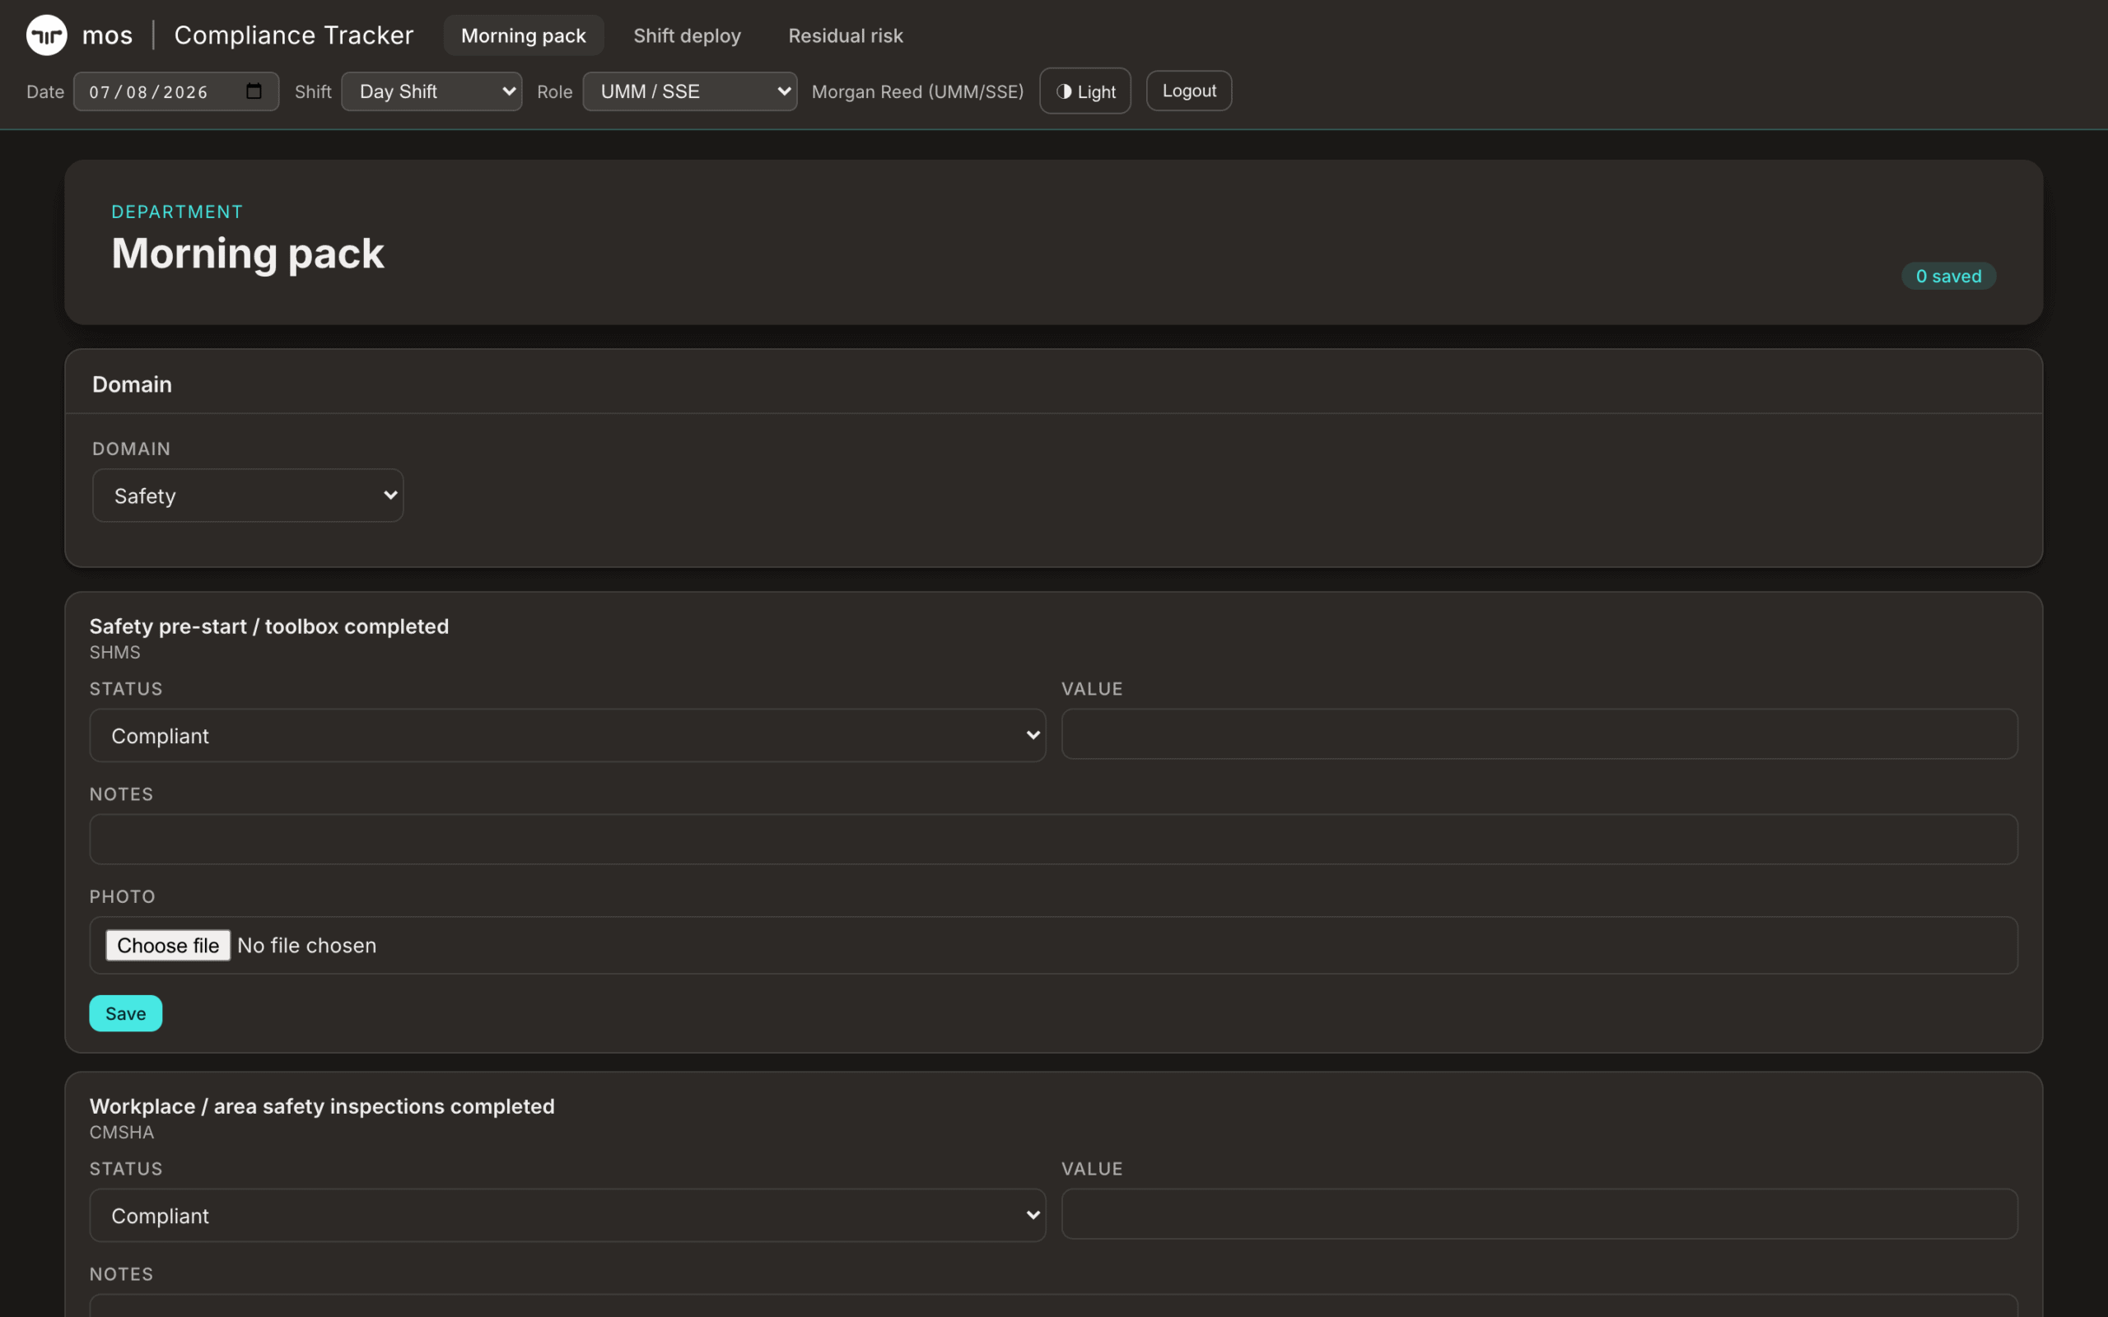Click the 0 saved badge
Screen dimensions: 2108x1317
(x=1947, y=276)
